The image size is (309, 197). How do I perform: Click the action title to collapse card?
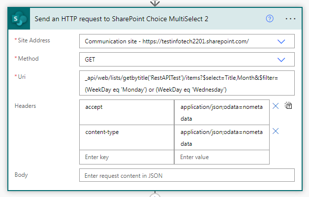click(x=122, y=19)
